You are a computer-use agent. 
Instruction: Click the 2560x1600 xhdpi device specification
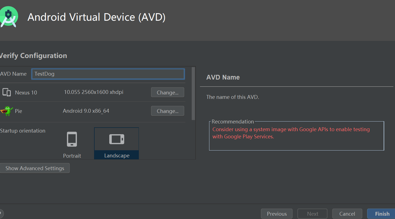(102, 92)
